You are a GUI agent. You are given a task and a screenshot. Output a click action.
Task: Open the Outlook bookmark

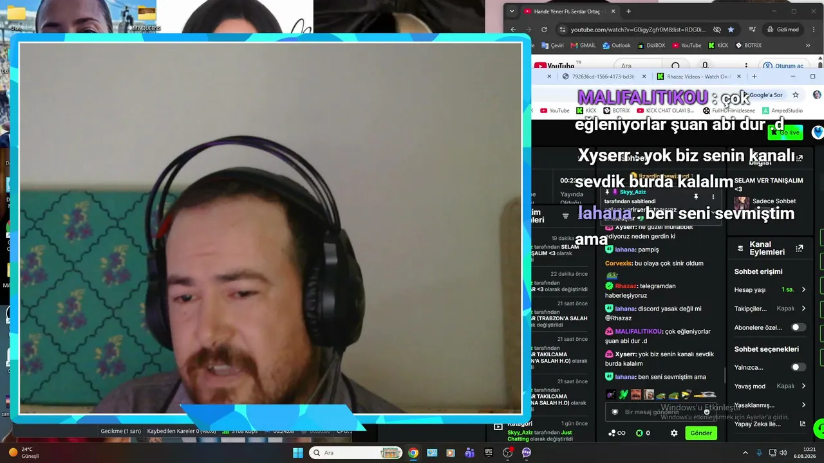point(617,46)
